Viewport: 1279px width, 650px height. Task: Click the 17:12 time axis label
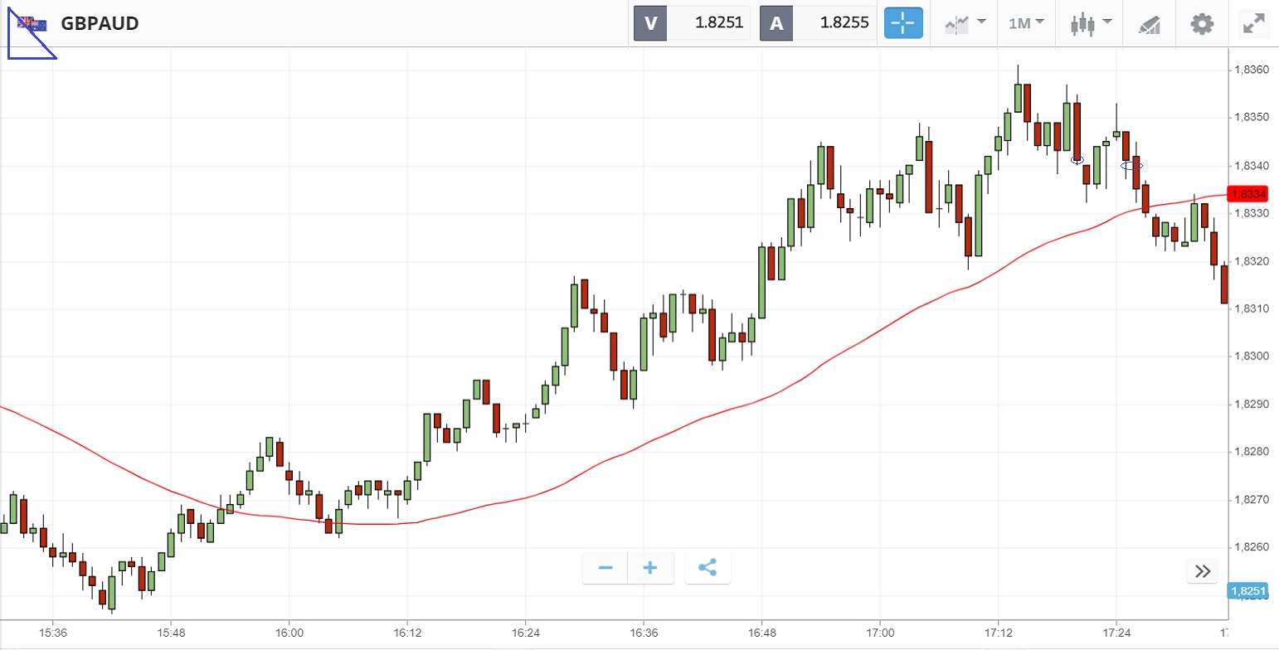[998, 633]
